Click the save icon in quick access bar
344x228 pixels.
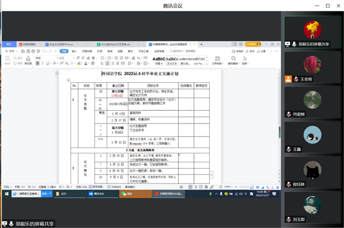click(23, 51)
